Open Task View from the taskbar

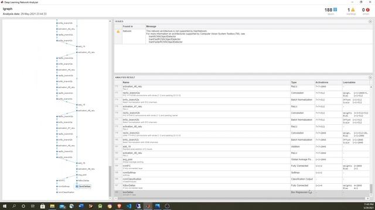click(x=33, y=206)
